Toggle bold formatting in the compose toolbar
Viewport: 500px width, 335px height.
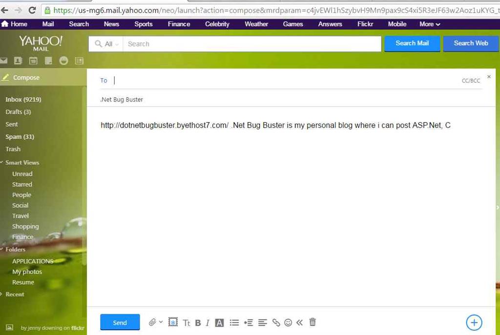[198, 322]
